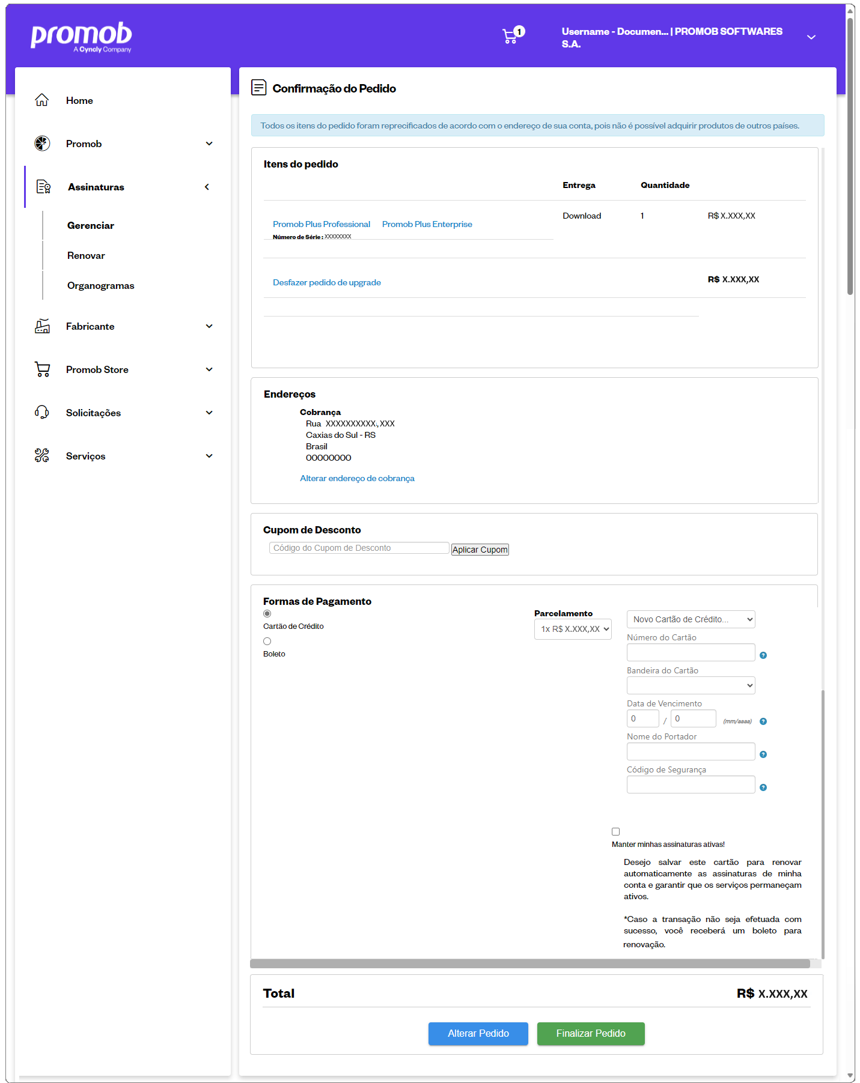Click the order panel's inner vertical scrollbar
This screenshot has width=860, height=1083.
point(823,824)
